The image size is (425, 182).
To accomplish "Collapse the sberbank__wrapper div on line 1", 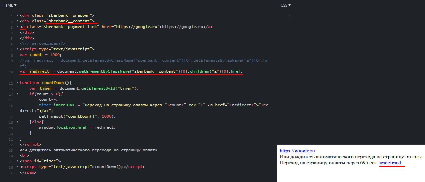I will tap(17, 16).
